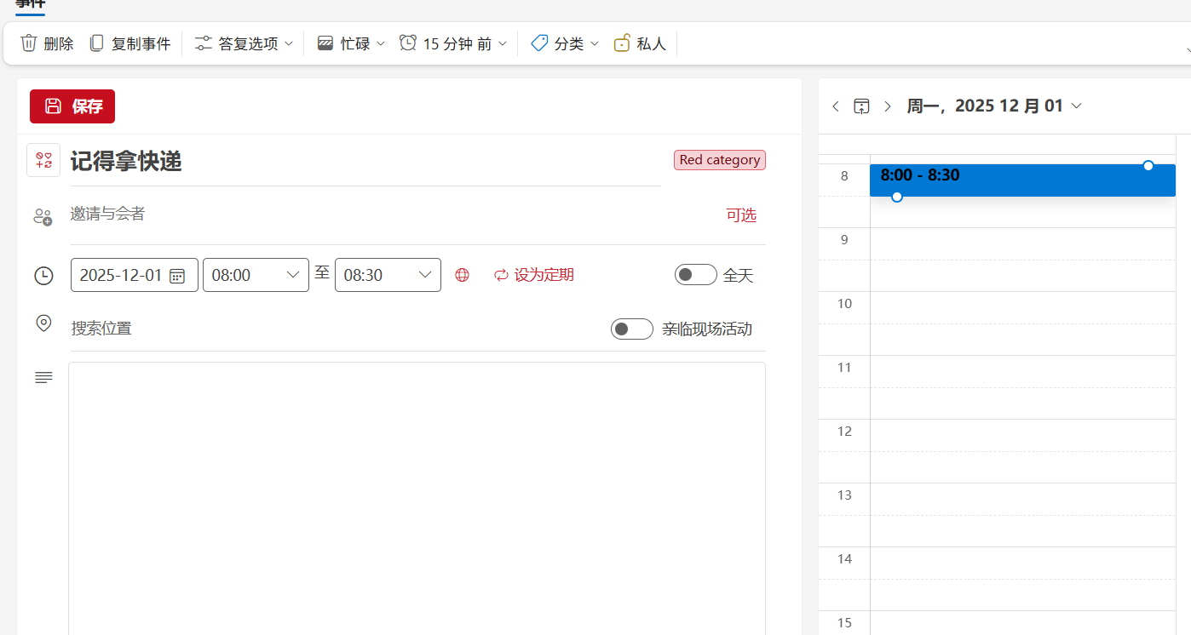
Task: Click the people icon beside 邀请与会者
Action: pyautogui.click(x=43, y=216)
